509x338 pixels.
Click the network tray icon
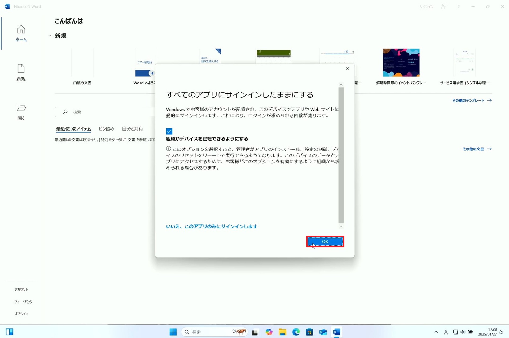point(455,332)
